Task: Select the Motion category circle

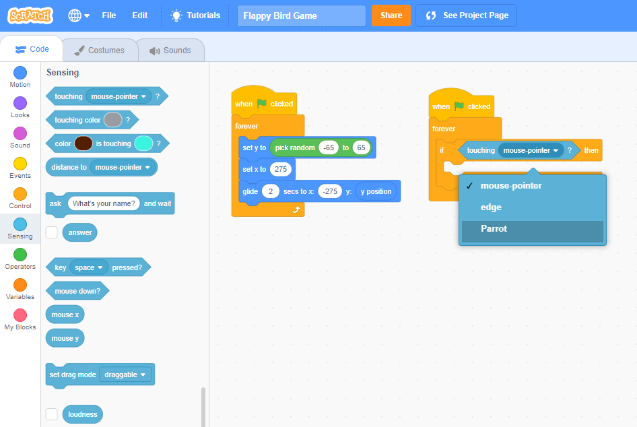Action: [x=20, y=73]
